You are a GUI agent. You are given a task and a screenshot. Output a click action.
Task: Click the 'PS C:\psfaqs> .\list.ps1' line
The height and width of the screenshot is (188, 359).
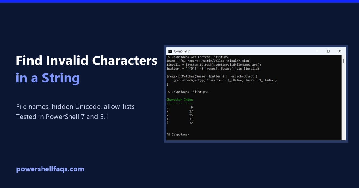tap(187, 92)
